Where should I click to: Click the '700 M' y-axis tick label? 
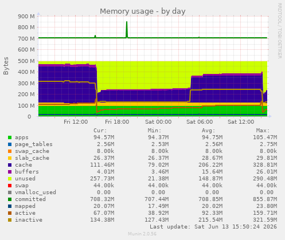26,39
